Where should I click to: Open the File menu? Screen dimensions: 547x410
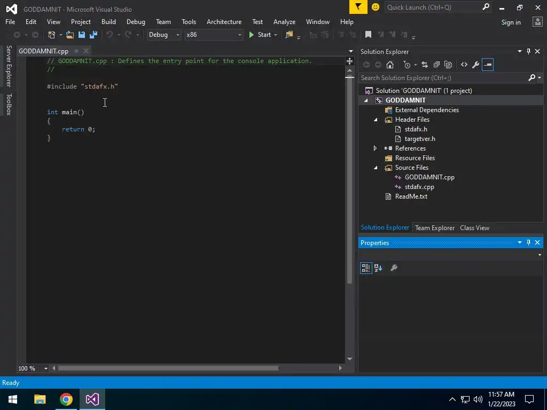pos(10,21)
